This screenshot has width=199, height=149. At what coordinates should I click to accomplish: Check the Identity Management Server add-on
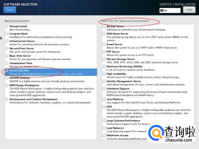(x=104, y=81)
